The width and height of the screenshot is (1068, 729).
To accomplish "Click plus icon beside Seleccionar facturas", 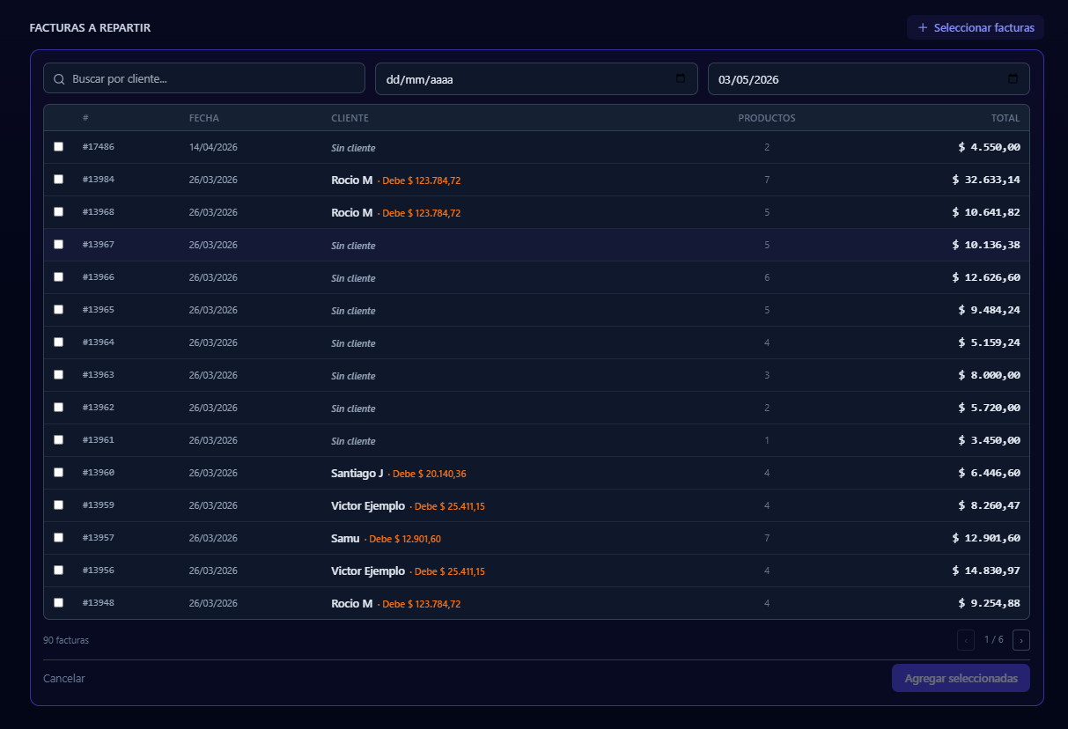I will point(923,27).
